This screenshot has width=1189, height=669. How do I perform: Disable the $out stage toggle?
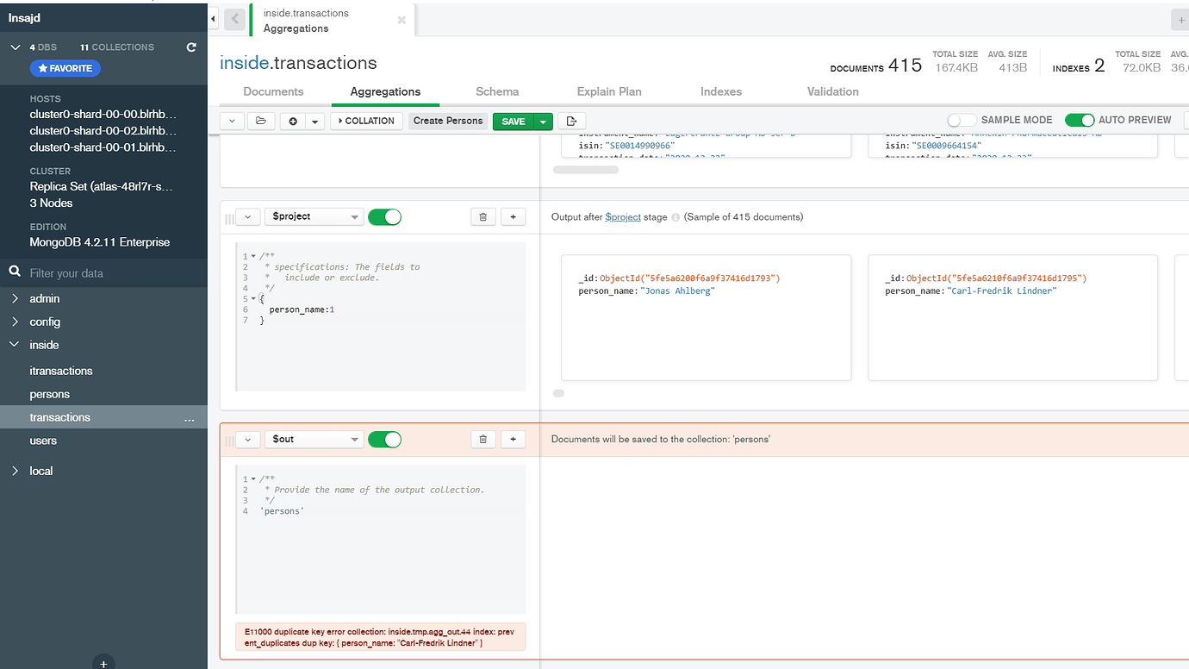(384, 440)
